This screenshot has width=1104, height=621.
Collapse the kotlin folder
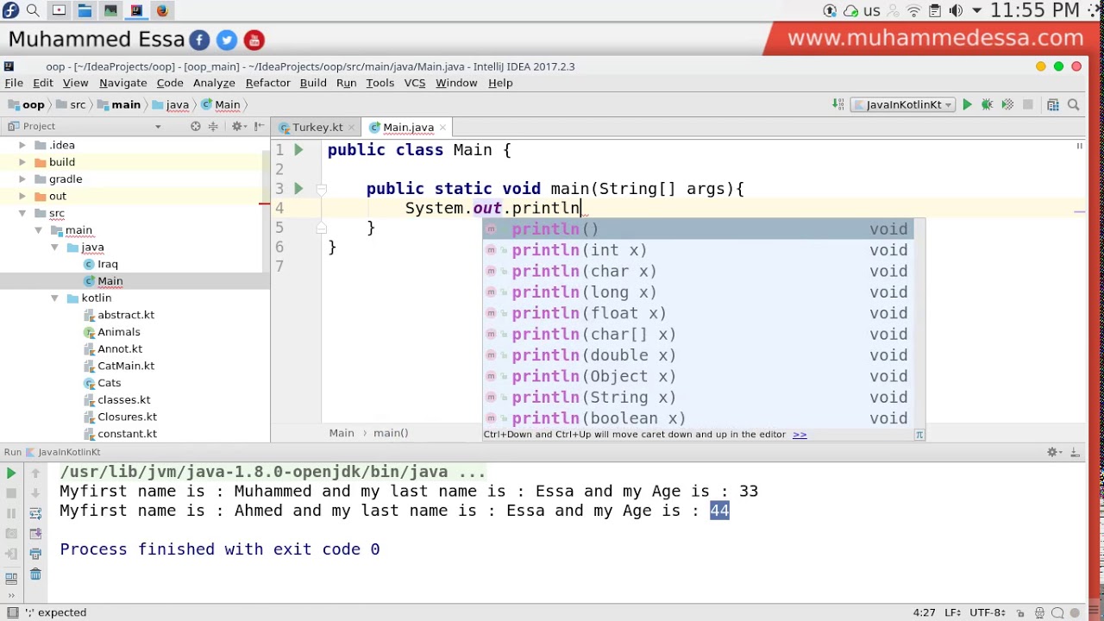(x=55, y=298)
